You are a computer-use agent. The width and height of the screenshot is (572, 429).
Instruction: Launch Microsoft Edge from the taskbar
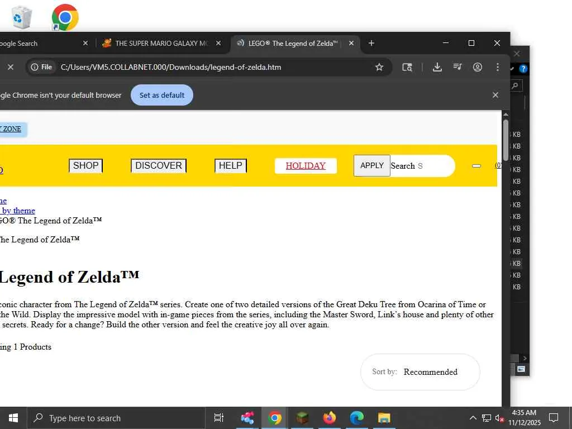tap(357, 418)
